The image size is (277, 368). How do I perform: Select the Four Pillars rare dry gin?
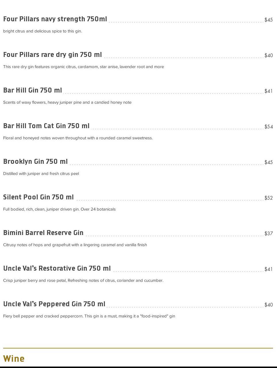(x=53, y=55)
